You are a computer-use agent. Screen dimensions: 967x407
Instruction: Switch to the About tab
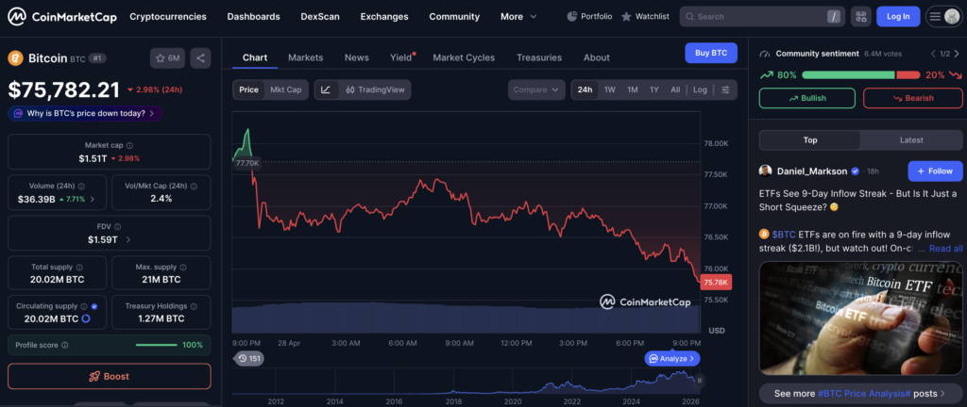[597, 57]
